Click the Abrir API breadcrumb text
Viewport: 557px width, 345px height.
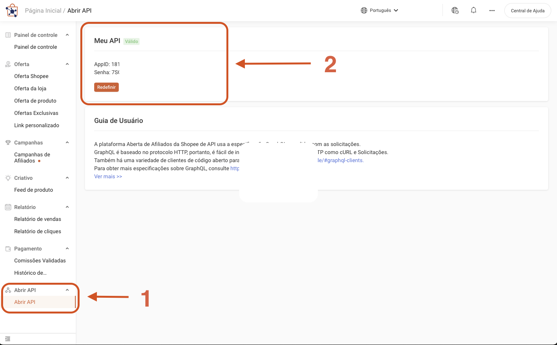pyautogui.click(x=80, y=11)
